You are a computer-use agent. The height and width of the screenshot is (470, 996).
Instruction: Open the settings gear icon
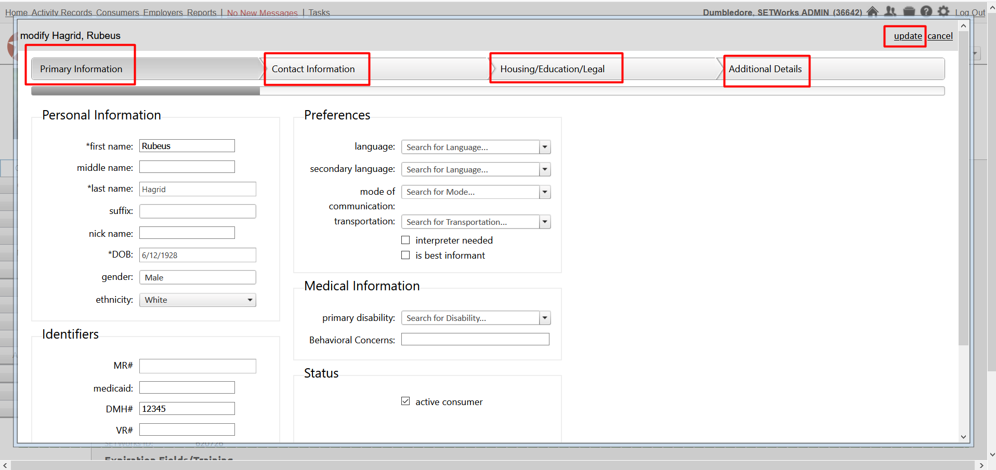[x=943, y=11]
